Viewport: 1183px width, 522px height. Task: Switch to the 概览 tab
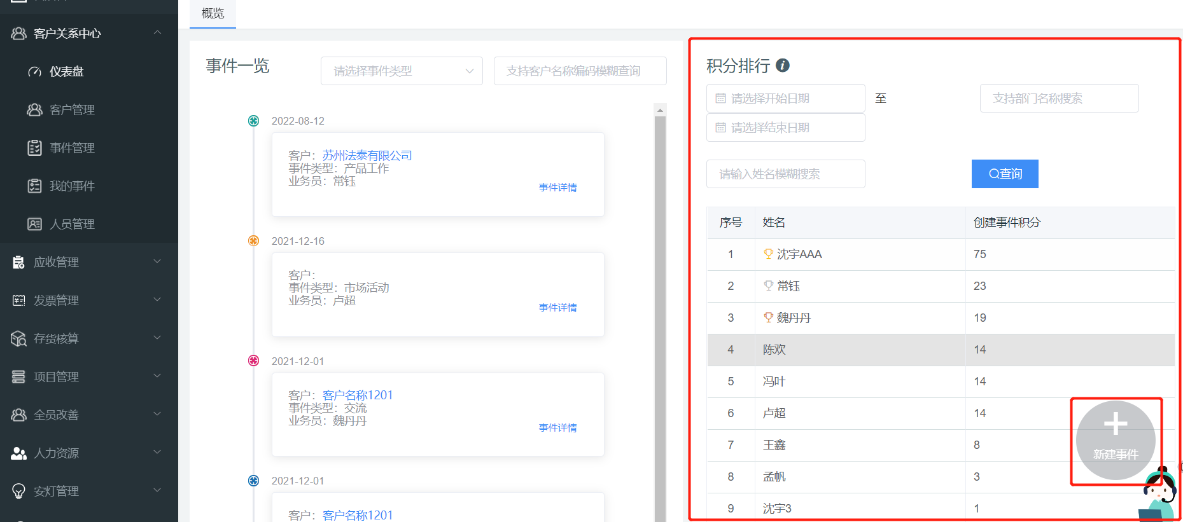(x=213, y=13)
